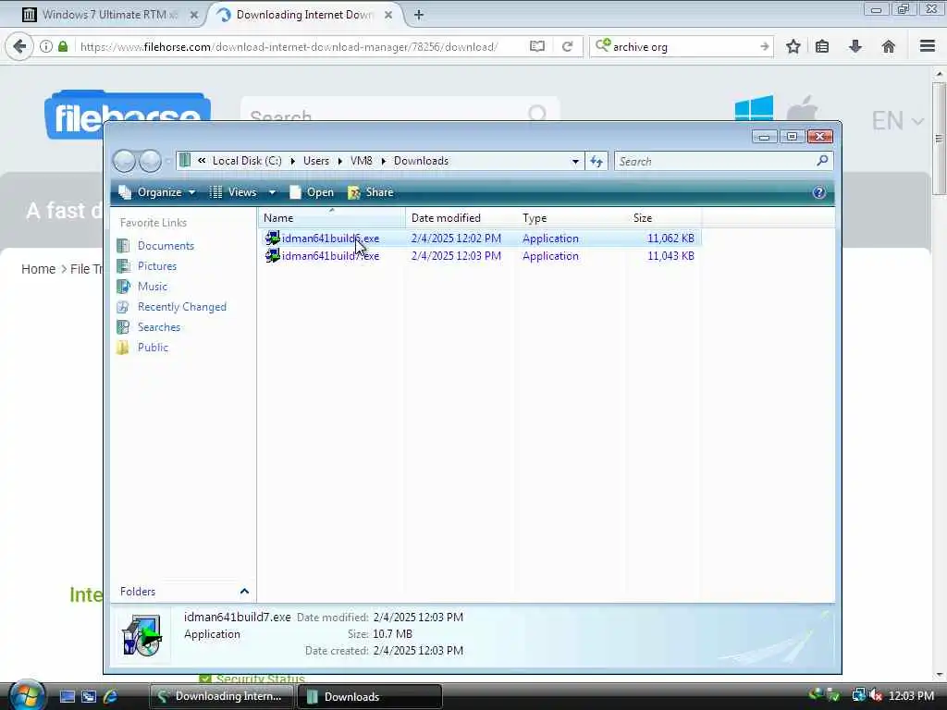
Task: Click Views toolbar button
Action: [233, 192]
